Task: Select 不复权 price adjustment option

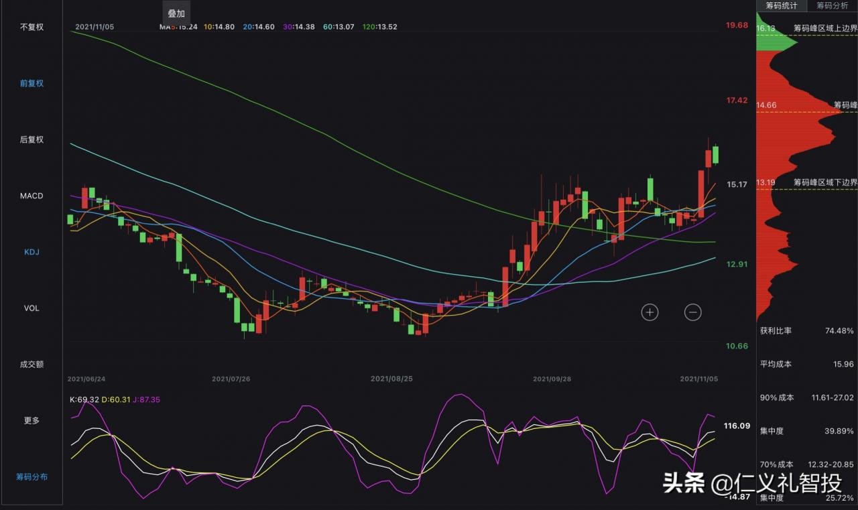Action: point(32,27)
